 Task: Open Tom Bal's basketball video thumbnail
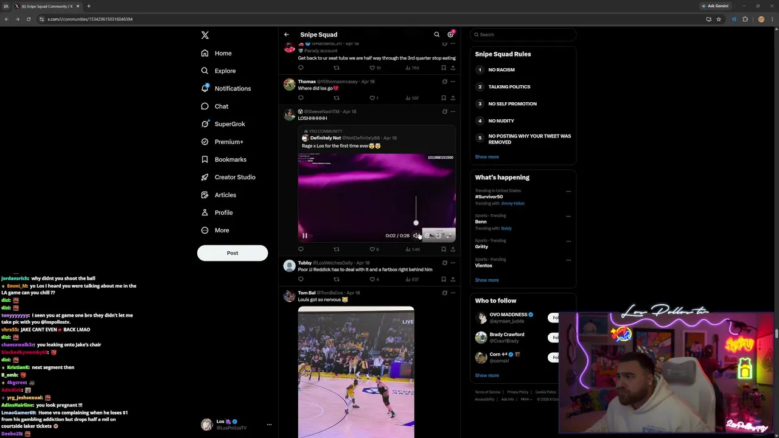pos(356,372)
